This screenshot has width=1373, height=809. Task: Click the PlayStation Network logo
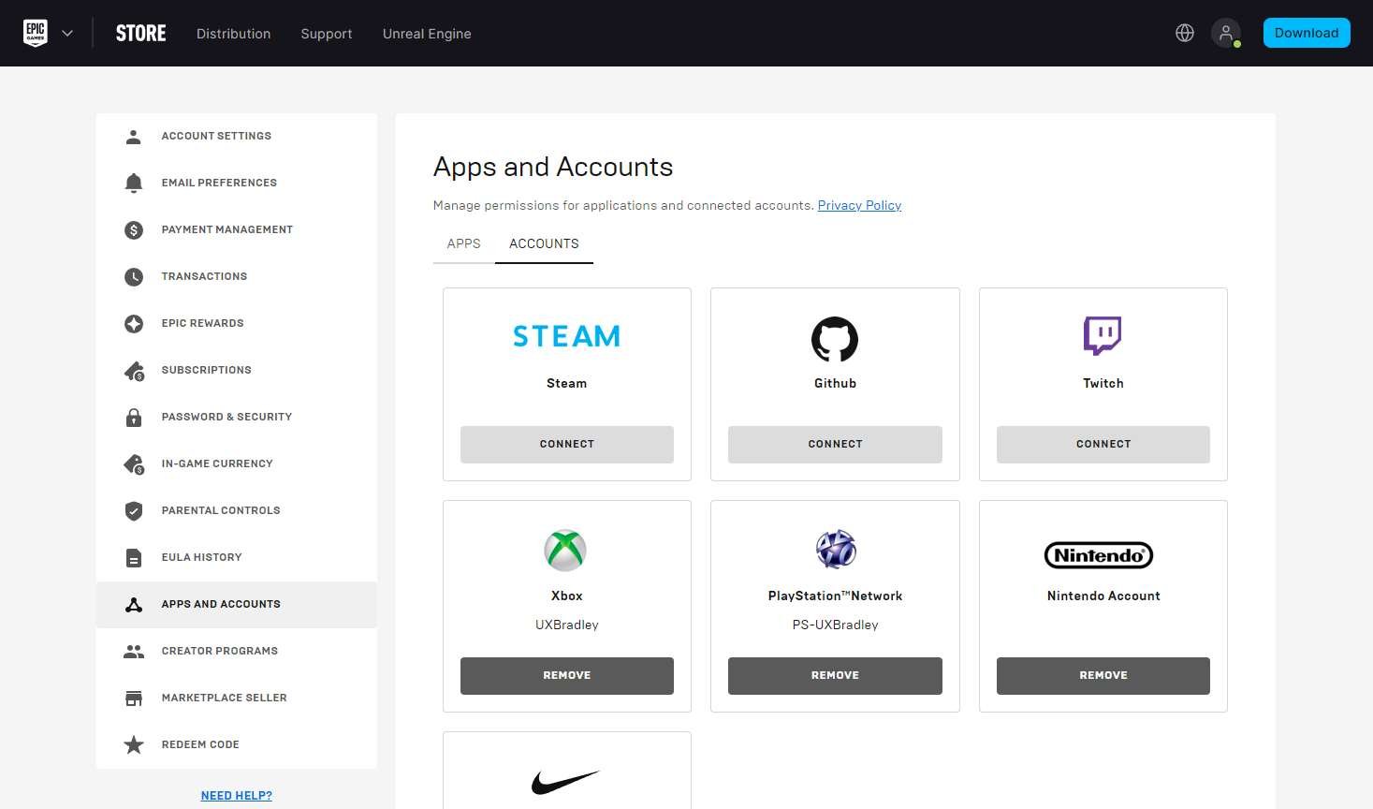tap(836, 550)
